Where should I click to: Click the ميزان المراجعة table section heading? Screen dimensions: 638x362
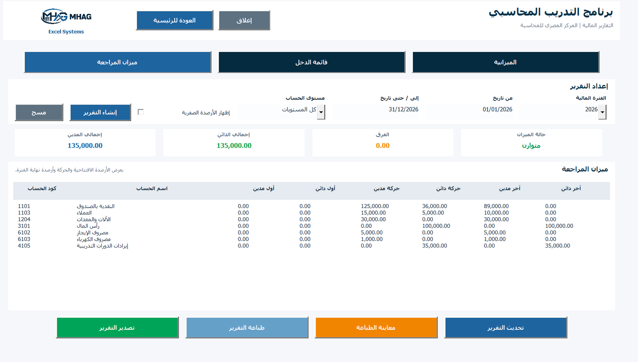[585, 169]
